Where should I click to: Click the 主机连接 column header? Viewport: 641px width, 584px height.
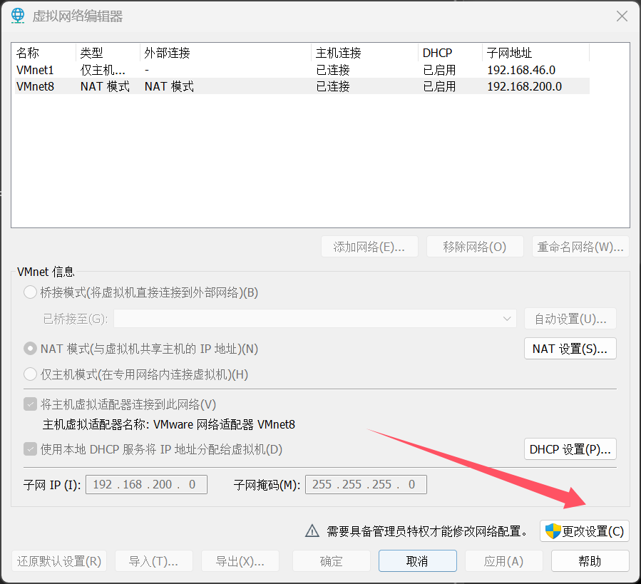[364, 53]
